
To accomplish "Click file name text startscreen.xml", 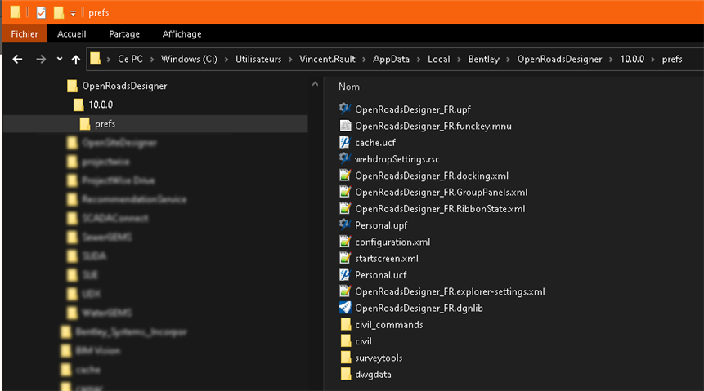I will [387, 259].
